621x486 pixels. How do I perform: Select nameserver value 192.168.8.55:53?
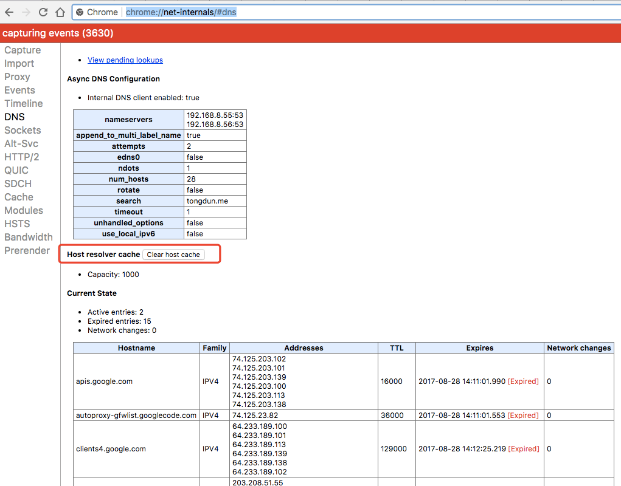tap(215, 115)
